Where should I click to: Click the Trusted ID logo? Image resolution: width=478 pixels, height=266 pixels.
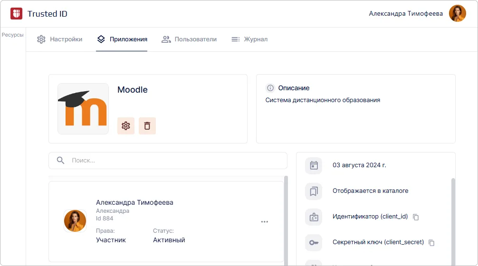(x=17, y=14)
